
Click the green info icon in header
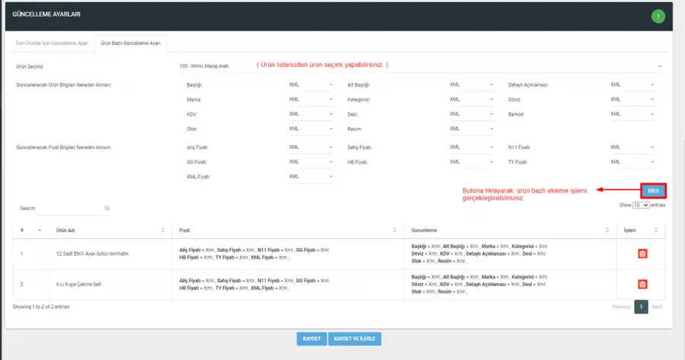[x=658, y=16]
